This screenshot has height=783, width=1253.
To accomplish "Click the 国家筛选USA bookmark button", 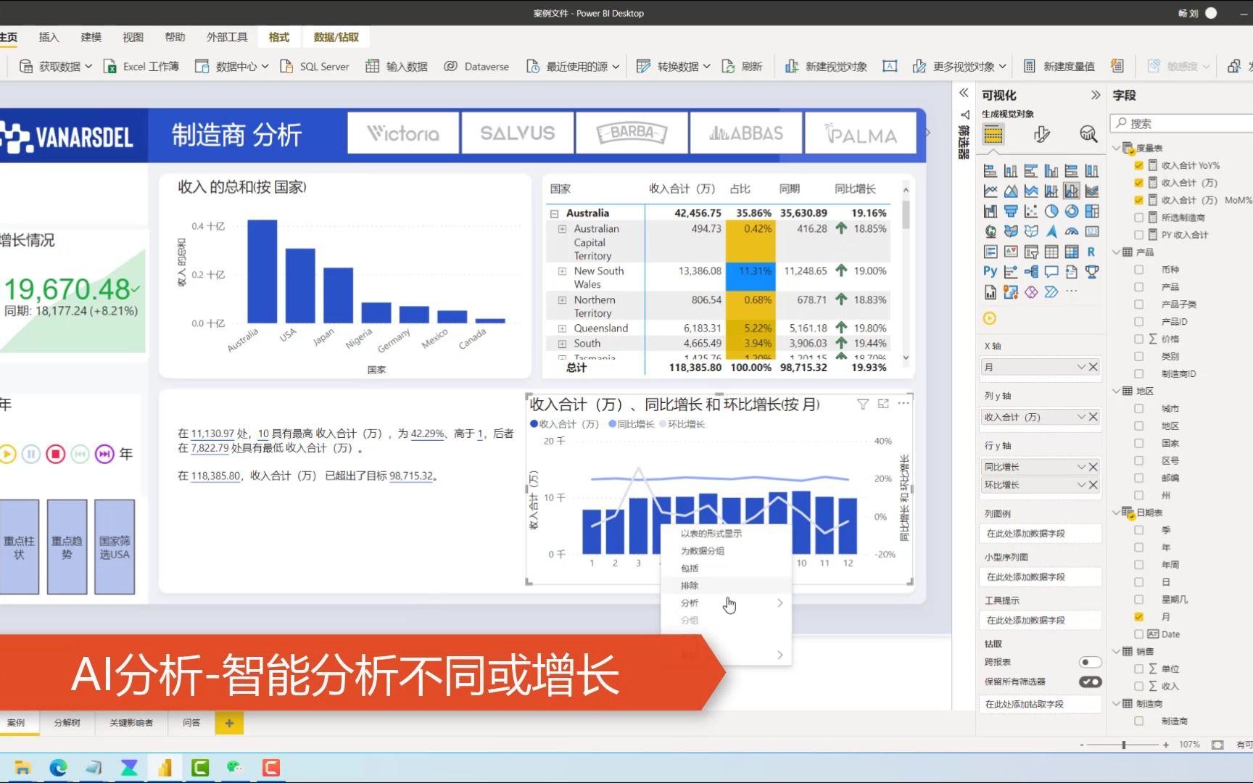I will pyautogui.click(x=115, y=547).
